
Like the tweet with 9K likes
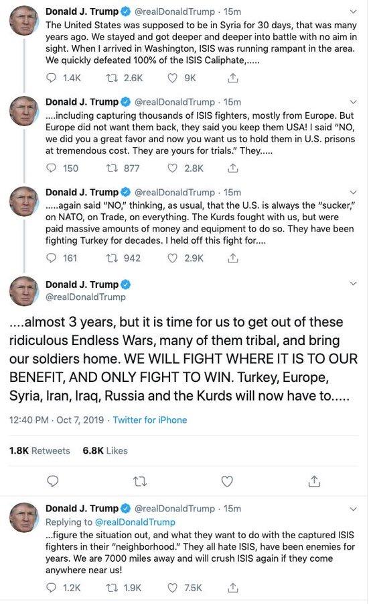click(x=173, y=79)
